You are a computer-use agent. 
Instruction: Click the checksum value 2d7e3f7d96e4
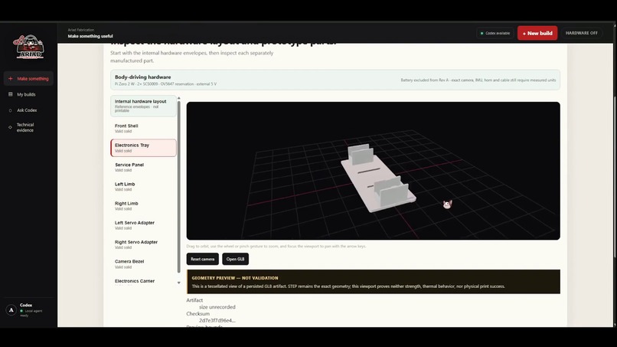pos(217,321)
